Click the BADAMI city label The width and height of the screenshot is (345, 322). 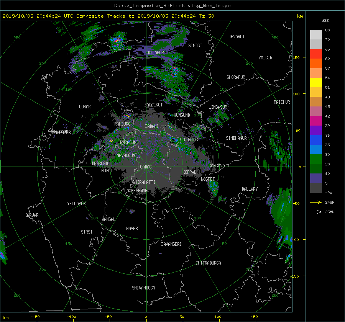click(152, 126)
